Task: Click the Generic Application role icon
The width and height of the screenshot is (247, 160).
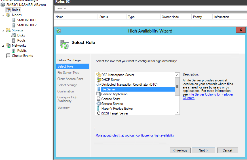Action: [99, 94]
